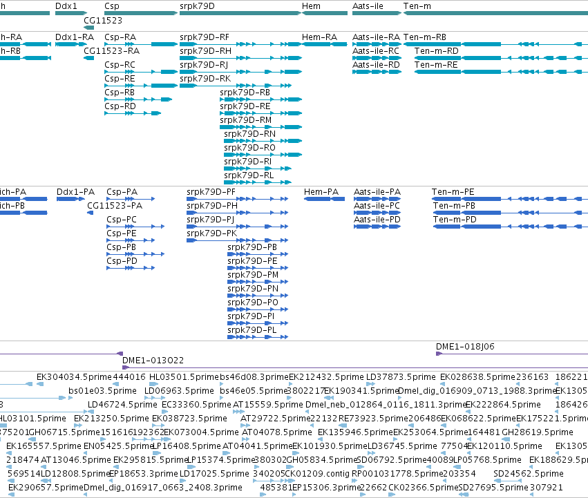Screen dimensions: 588x498
Task: Click the Ddx1-RA transcript
Action: click(71, 44)
